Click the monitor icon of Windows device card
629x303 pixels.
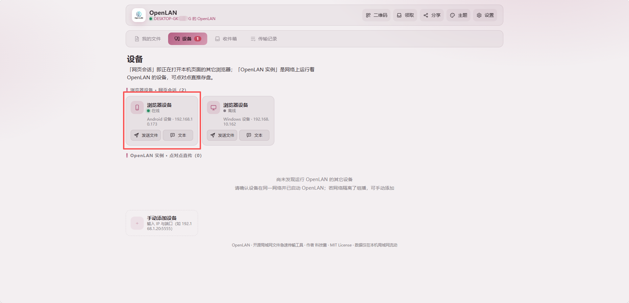pos(214,107)
